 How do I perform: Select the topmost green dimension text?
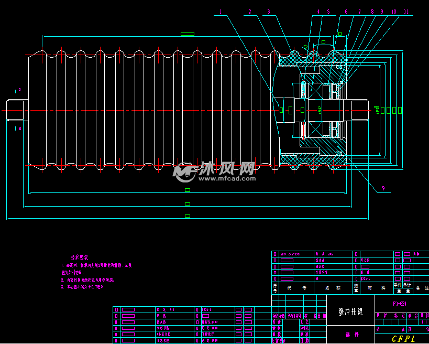point(187,34)
